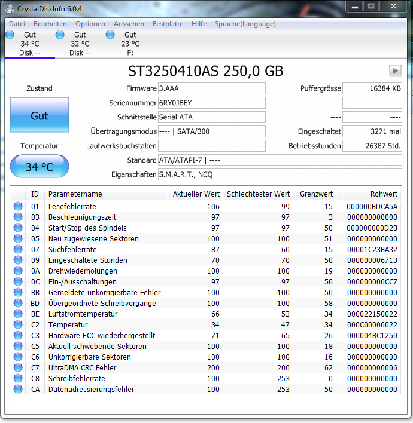413x423 pixels.
Task: Click raw value 00001C23BA32
Action: [x=372, y=250]
